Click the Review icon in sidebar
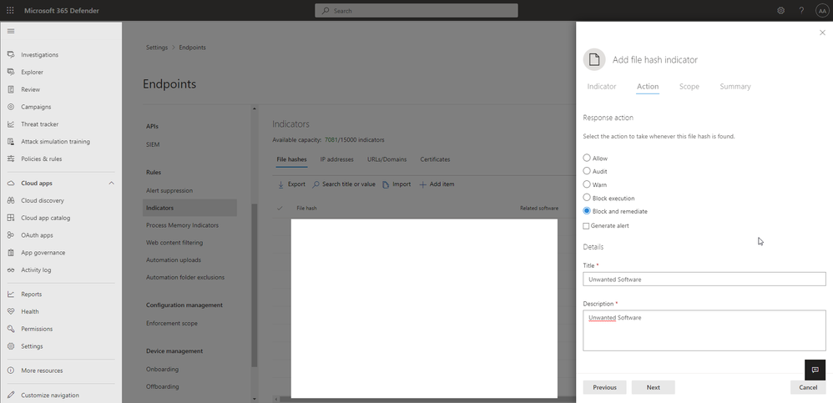Screen dimensions: 833x403 point(11,89)
